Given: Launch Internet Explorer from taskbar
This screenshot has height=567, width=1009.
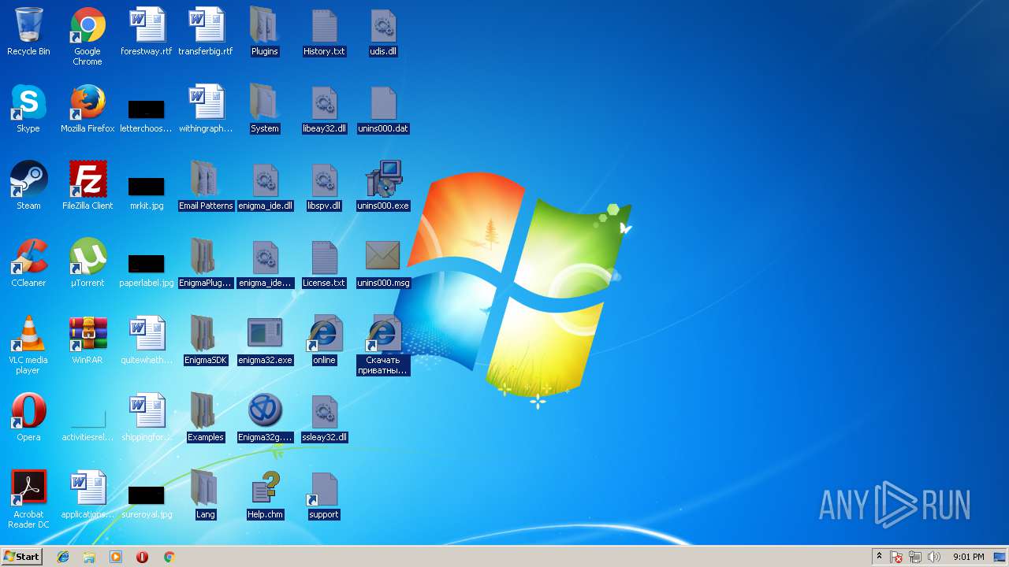Looking at the screenshot, I should tap(63, 557).
